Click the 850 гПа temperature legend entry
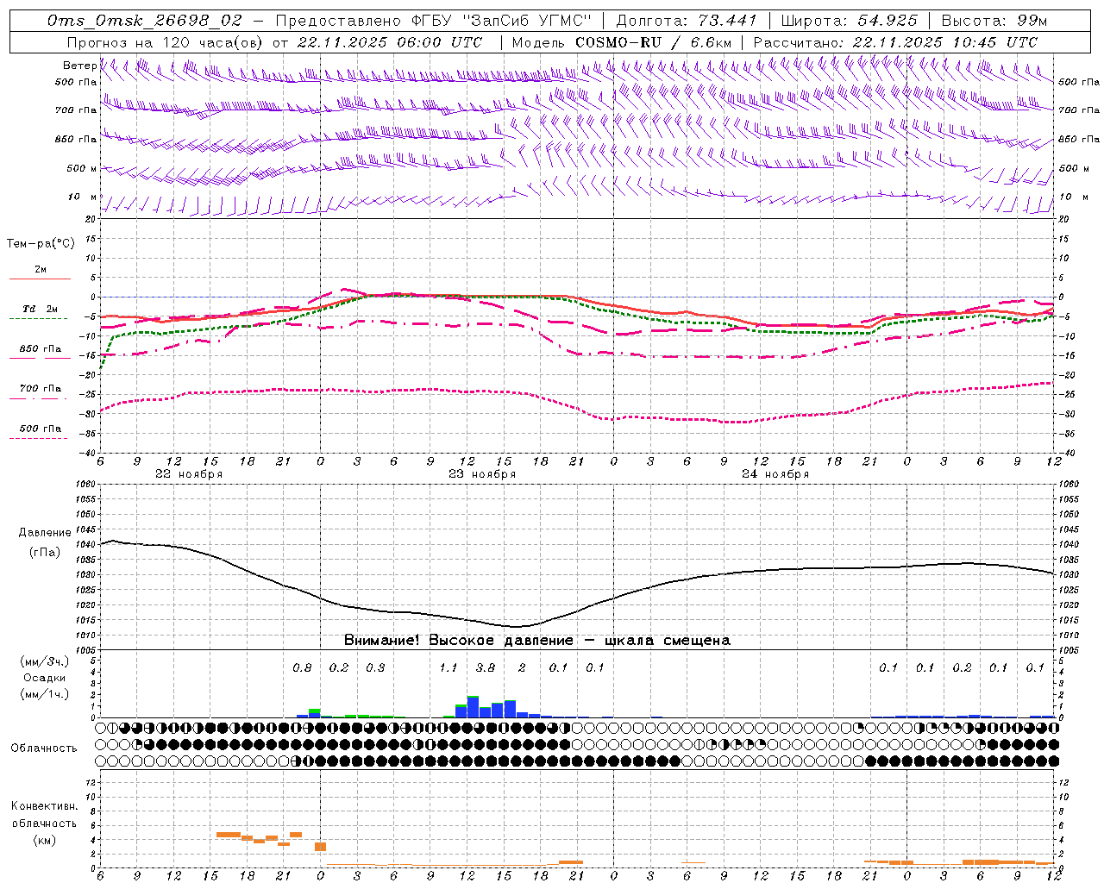This screenshot has height=883, width=1104. click(x=41, y=349)
